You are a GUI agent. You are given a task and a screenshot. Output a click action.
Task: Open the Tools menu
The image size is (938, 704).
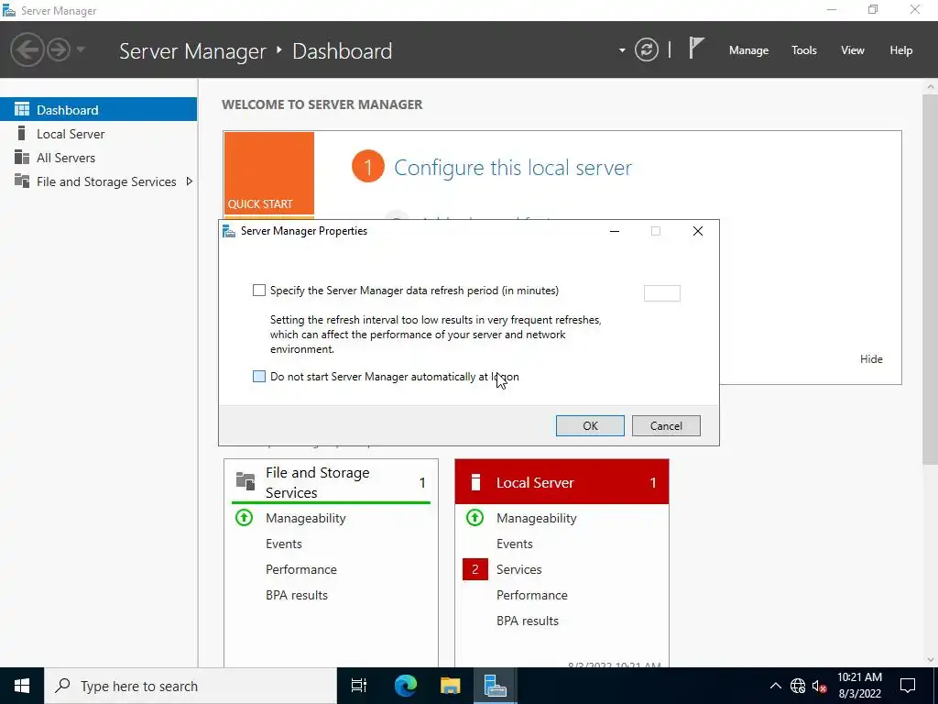point(804,50)
